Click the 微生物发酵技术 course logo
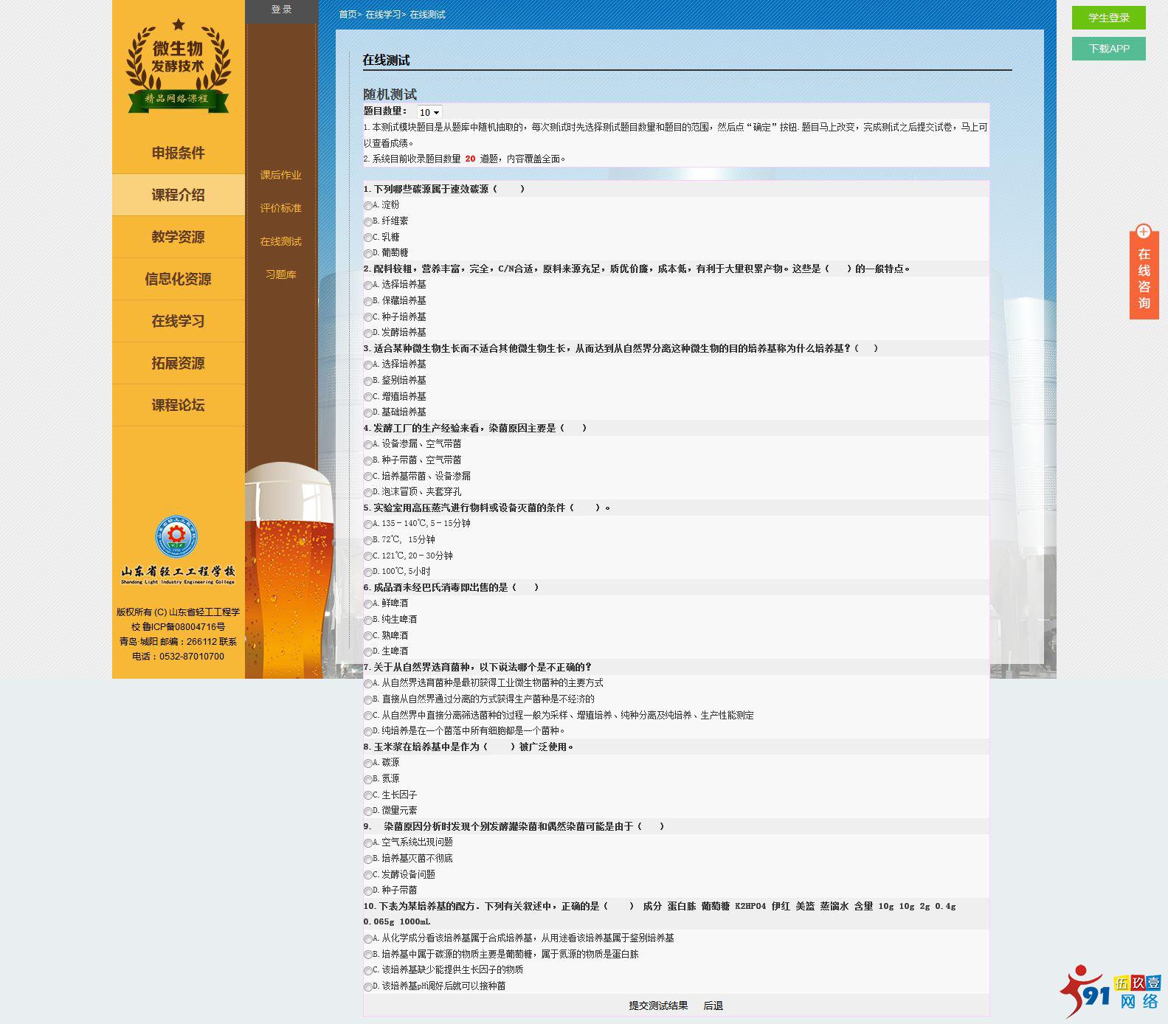The image size is (1168, 1024). (x=178, y=66)
